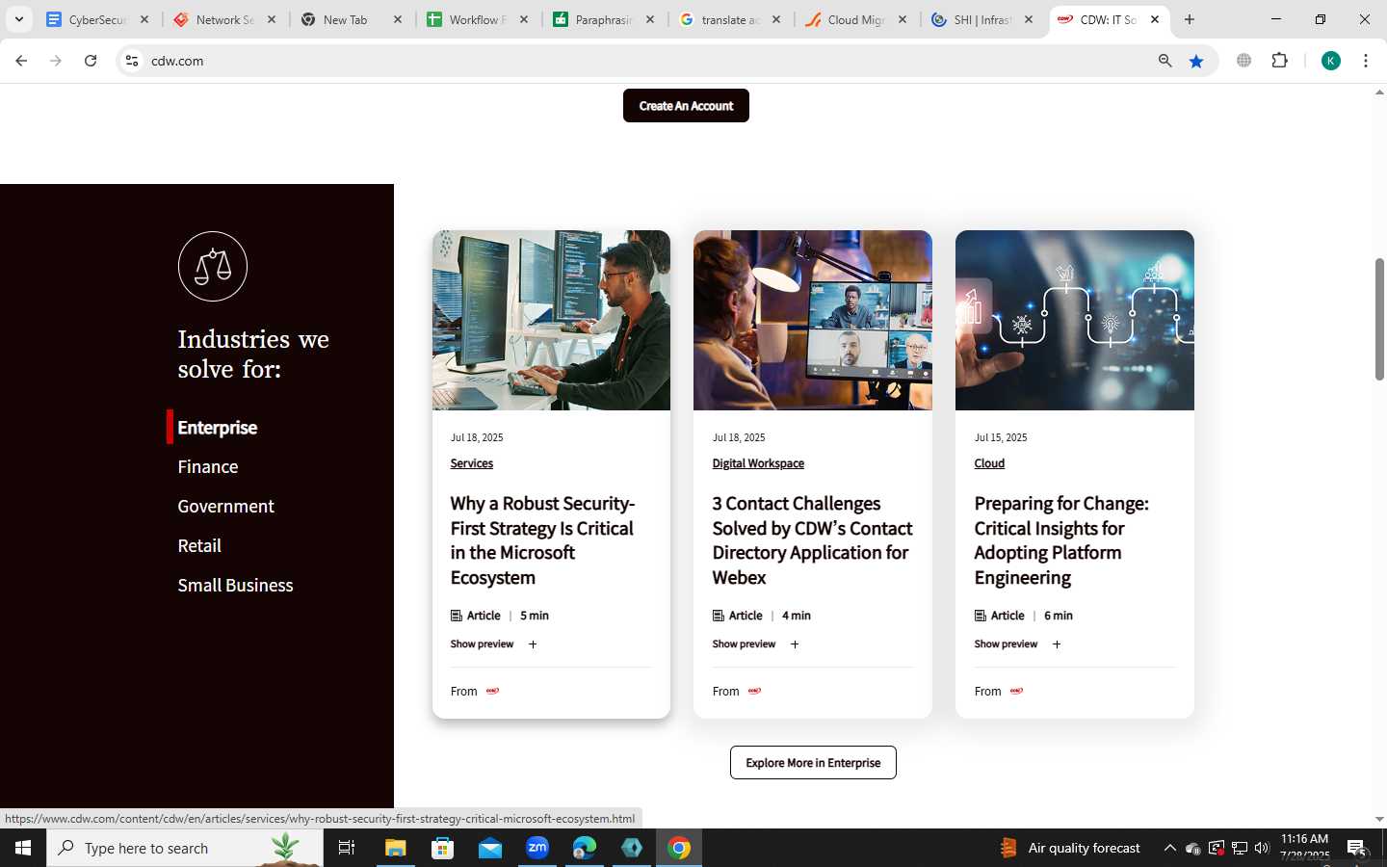Go back with browser back arrow
This screenshot has width=1387, height=867.
click(x=21, y=61)
